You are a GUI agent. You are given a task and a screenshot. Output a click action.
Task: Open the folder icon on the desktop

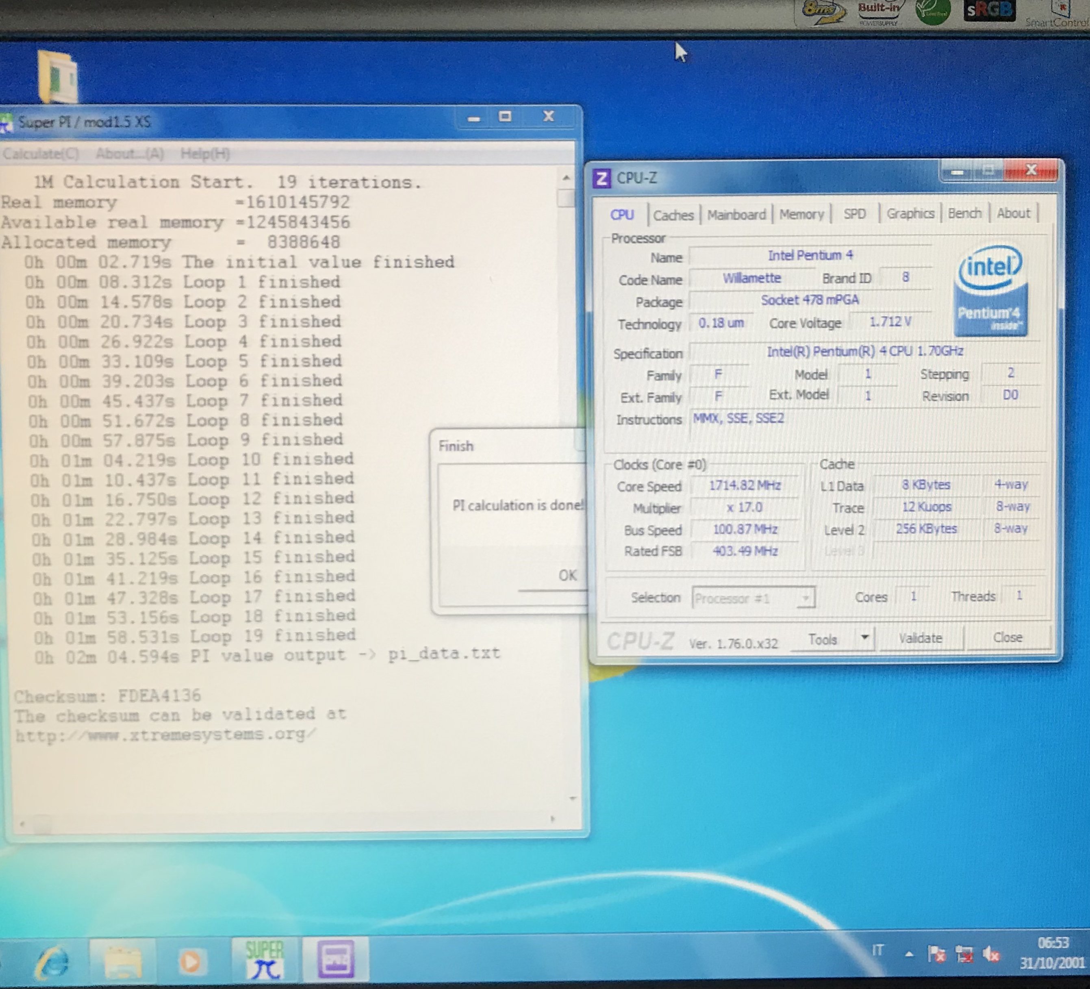point(59,77)
